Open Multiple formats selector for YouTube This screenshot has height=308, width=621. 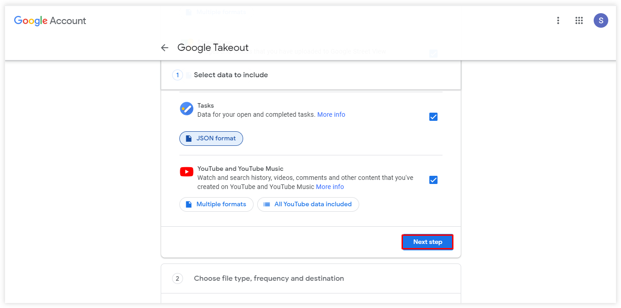coord(216,204)
